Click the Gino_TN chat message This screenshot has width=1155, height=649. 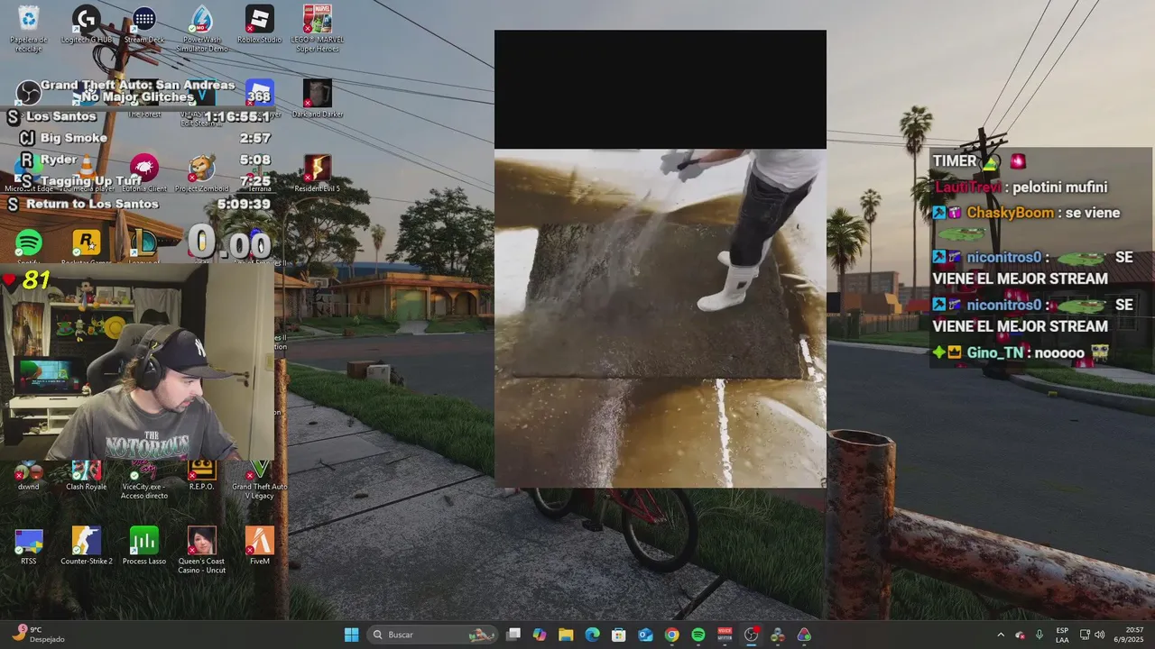point(1022,352)
